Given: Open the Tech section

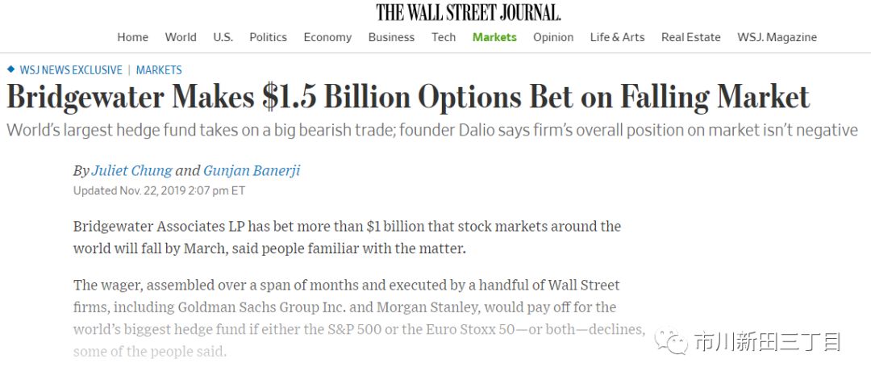Looking at the screenshot, I should (x=444, y=37).
